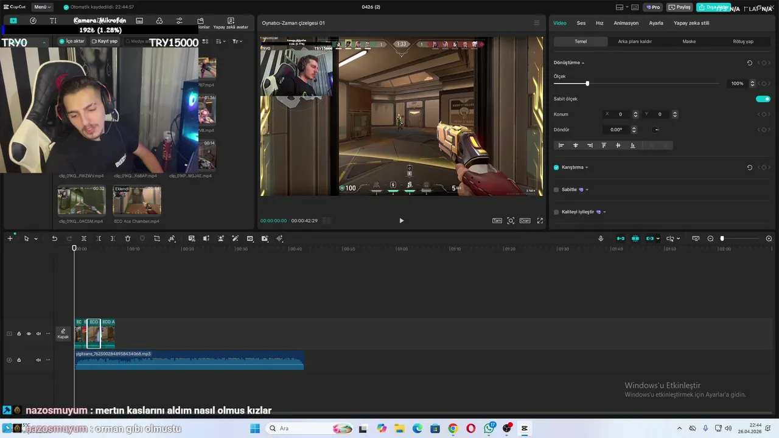Select the Arka planı kaldır sub-tab
This screenshot has height=438, width=779.
[x=635, y=41]
